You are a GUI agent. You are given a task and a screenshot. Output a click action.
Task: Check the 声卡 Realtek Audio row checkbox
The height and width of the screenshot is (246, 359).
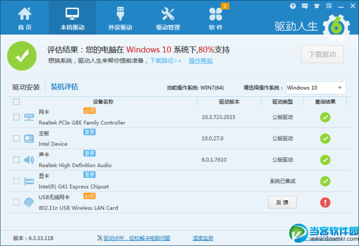coord(16,160)
